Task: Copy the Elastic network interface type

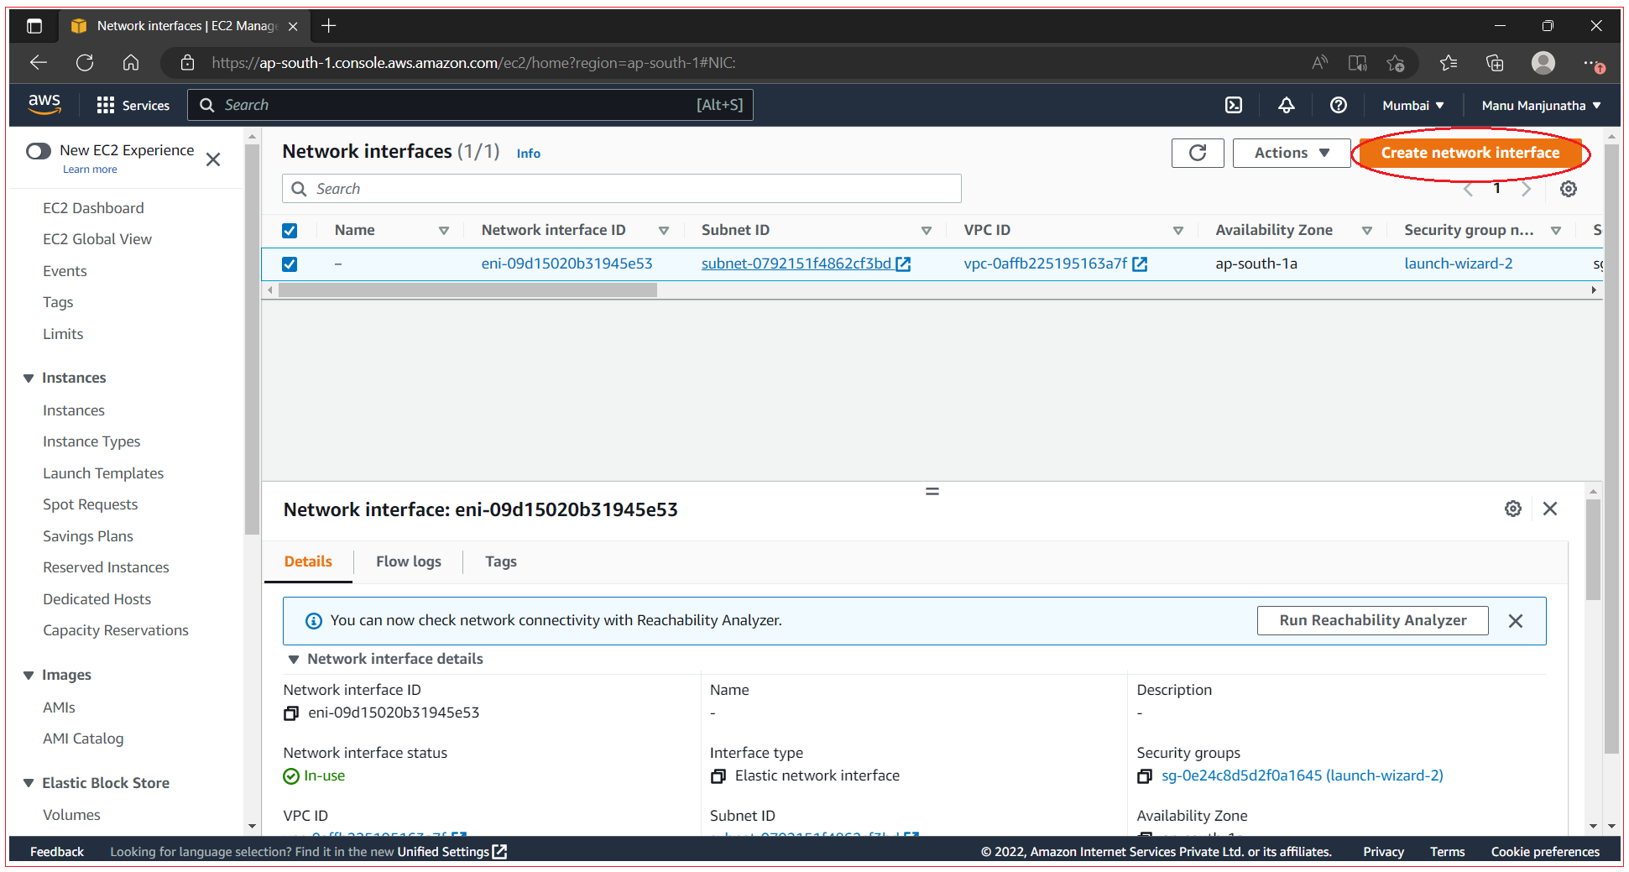Action: coord(718,776)
